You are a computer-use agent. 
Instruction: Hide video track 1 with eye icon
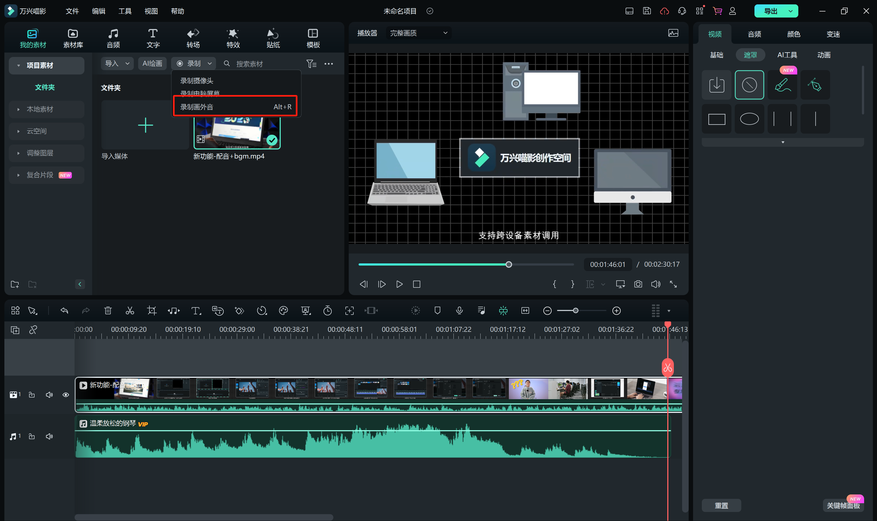click(66, 395)
